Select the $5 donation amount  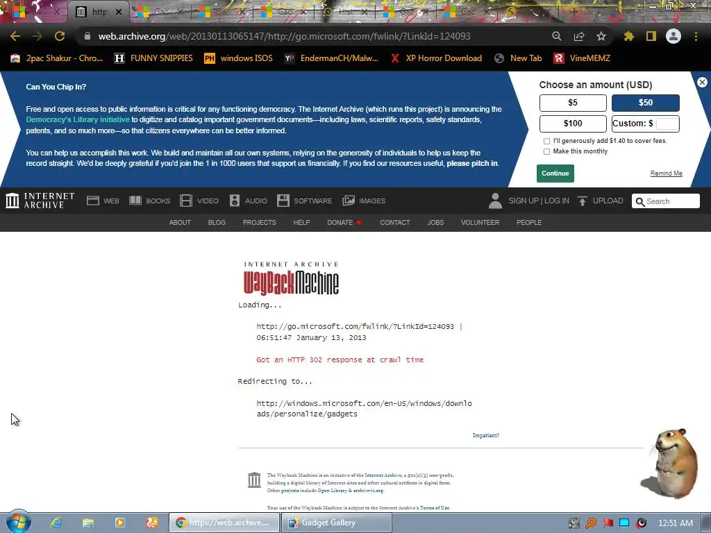click(x=573, y=103)
